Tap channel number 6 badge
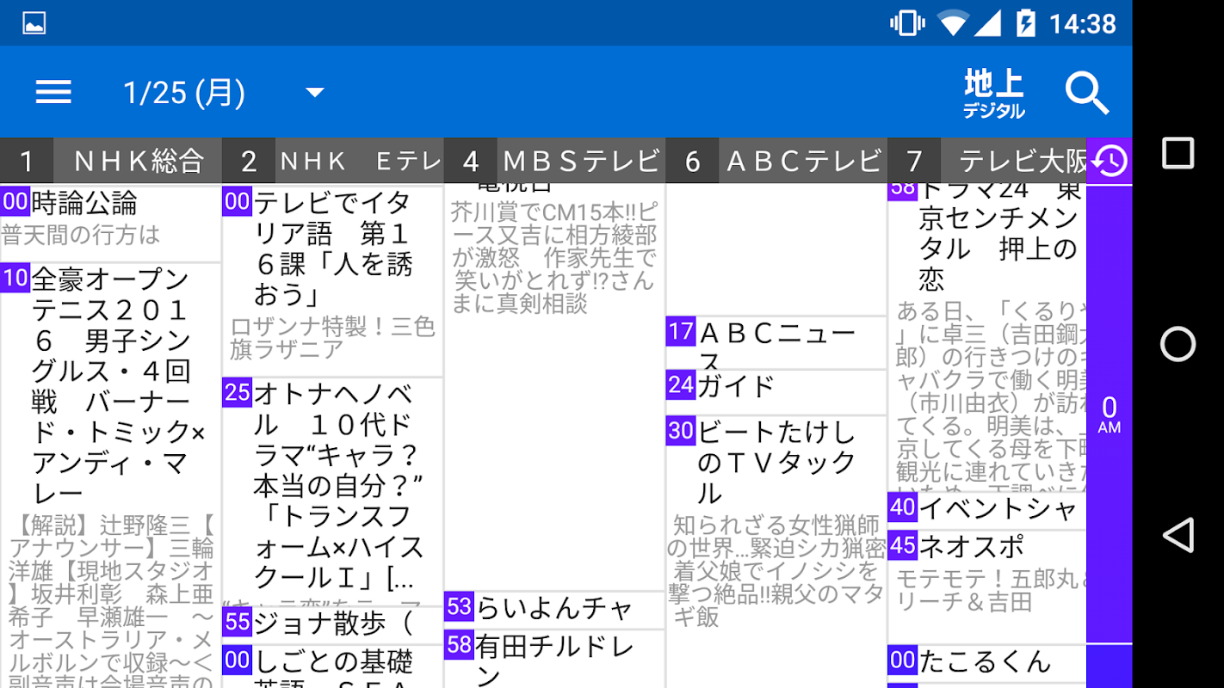Image resolution: width=1224 pixels, height=688 pixels. tap(693, 161)
